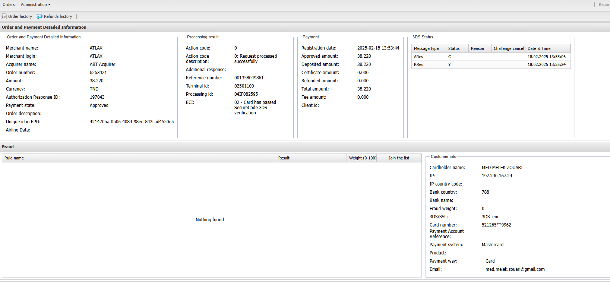Viewport: 610px width, 282px height.
Task: Click the Order history document icon
Action: pyautogui.click(x=4, y=16)
